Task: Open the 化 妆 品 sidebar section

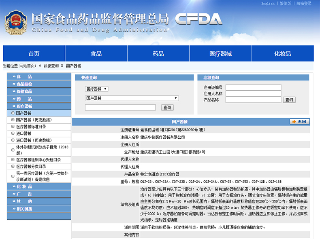Action: point(39,186)
